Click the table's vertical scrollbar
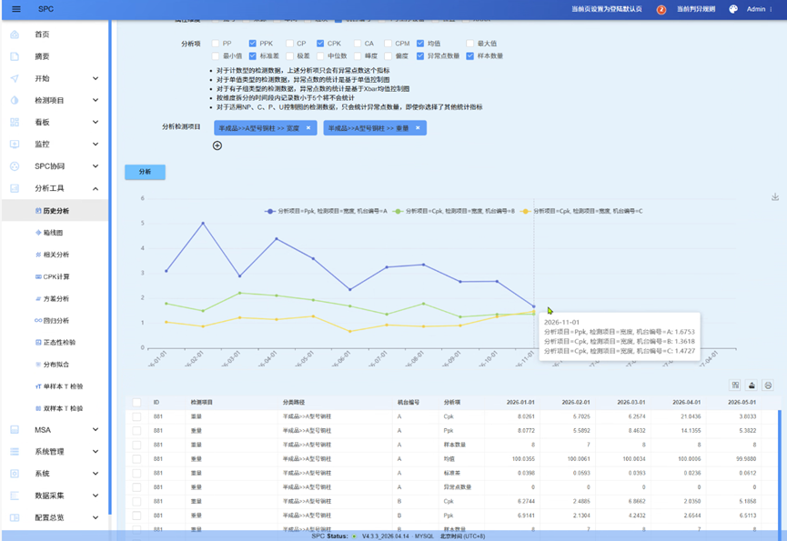Viewport: 787px width, 541px height. click(x=780, y=471)
